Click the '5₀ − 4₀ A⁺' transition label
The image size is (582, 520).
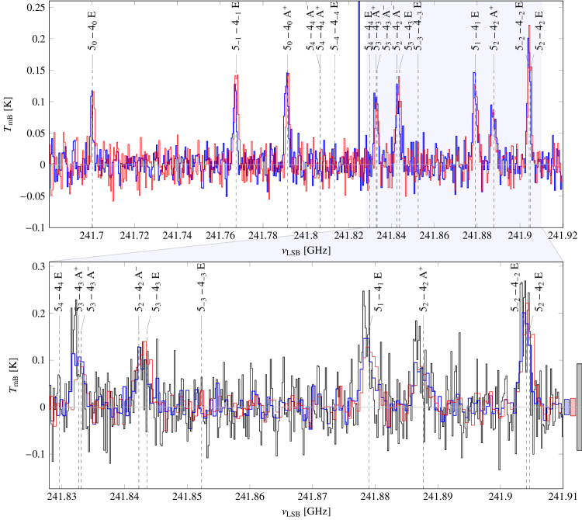[287, 29]
